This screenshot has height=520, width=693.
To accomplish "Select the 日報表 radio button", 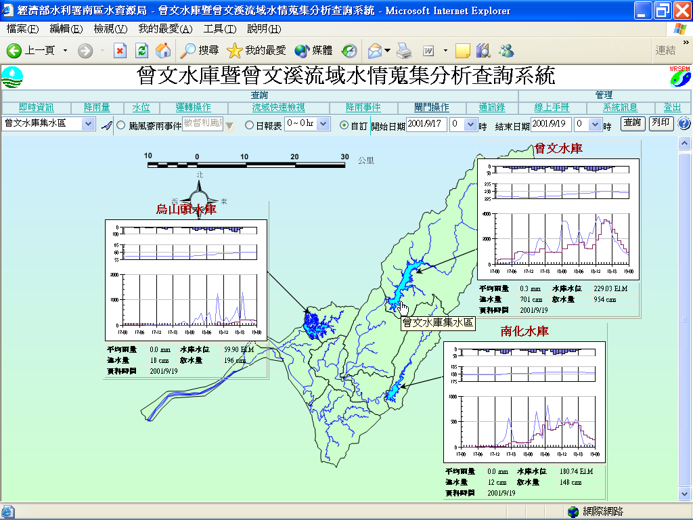I will click(249, 125).
